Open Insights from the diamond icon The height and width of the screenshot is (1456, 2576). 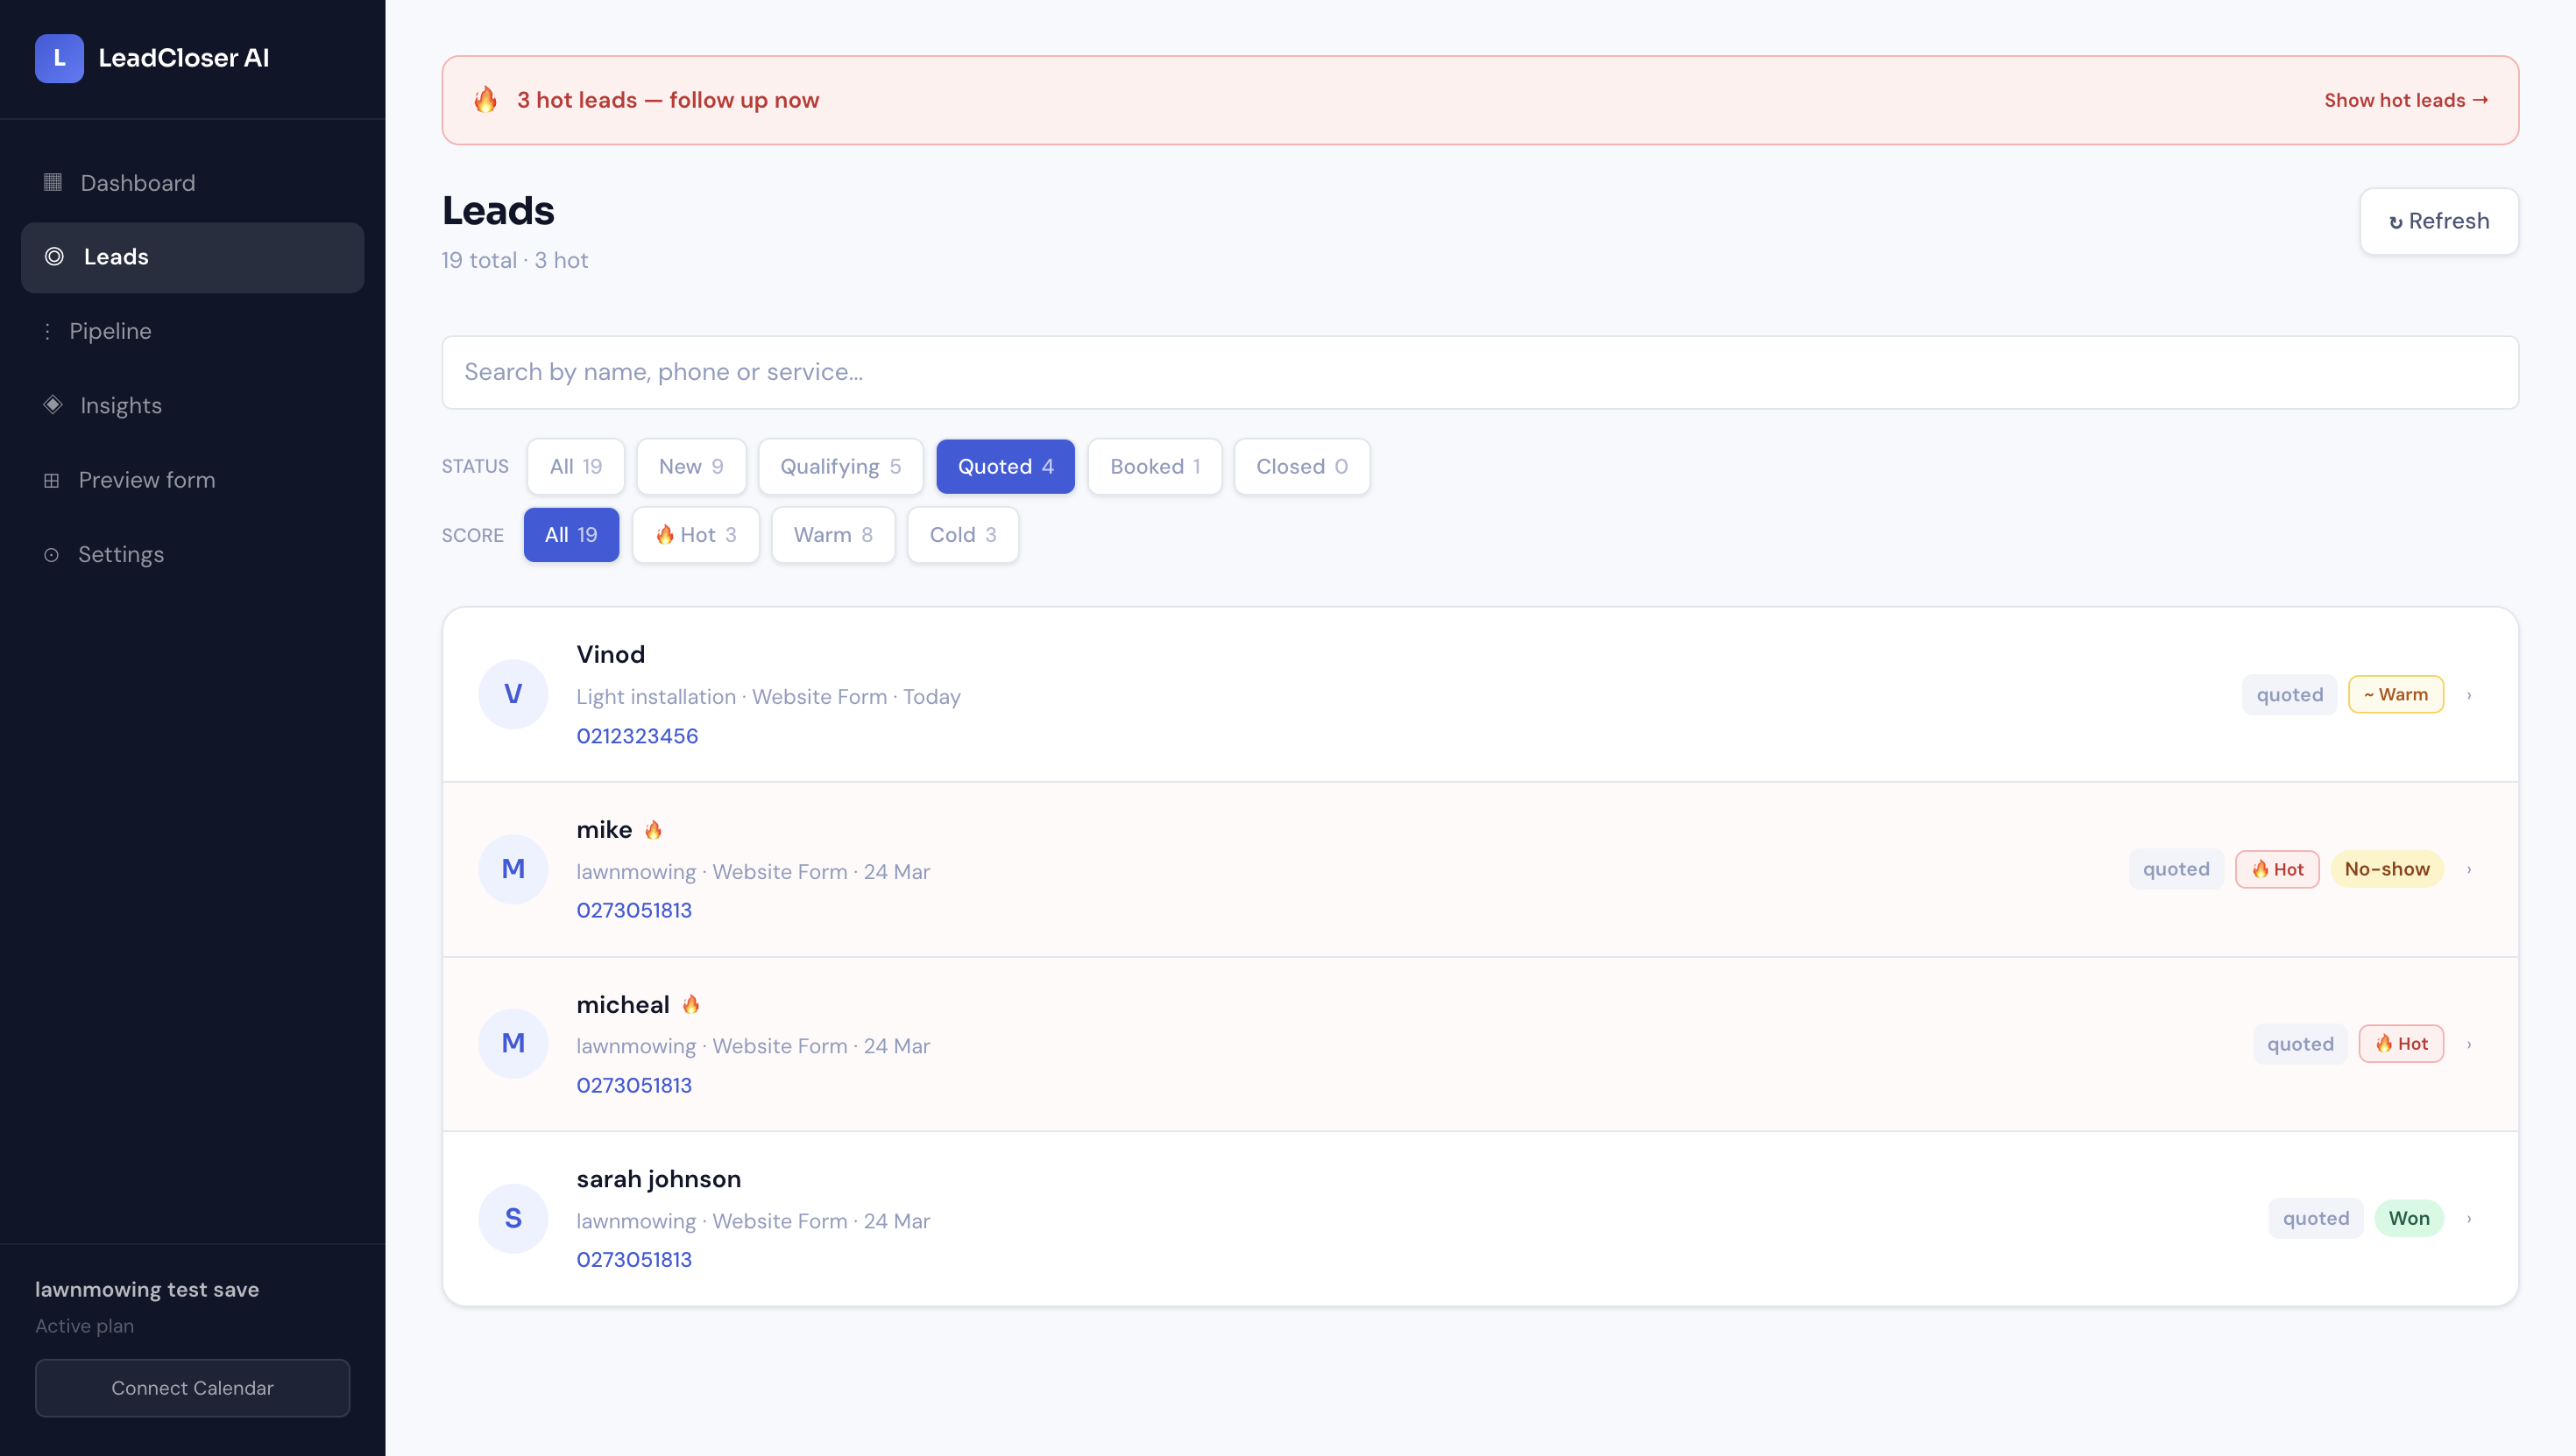pos(53,405)
